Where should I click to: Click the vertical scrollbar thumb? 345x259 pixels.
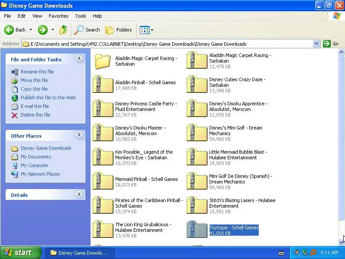(341, 138)
